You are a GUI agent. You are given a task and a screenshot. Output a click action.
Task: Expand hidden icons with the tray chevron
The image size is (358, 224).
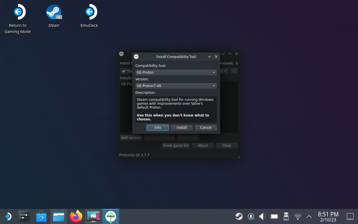pos(309,216)
